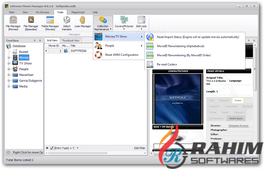Click the Softpedia Director link
Viewport: 264px width, 169px height.
(238, 126)
